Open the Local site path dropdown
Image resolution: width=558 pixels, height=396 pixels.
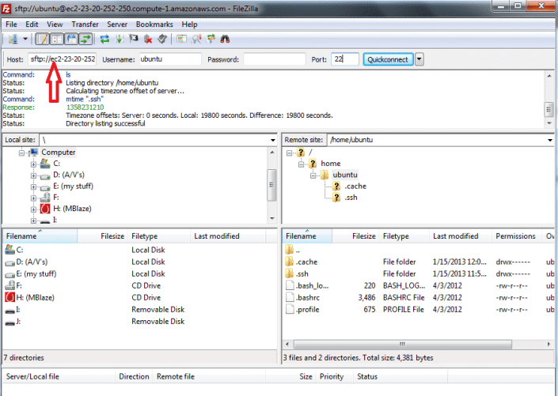point(272,140)
